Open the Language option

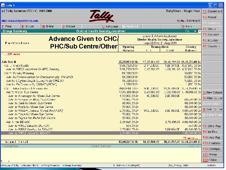[111, 26]
